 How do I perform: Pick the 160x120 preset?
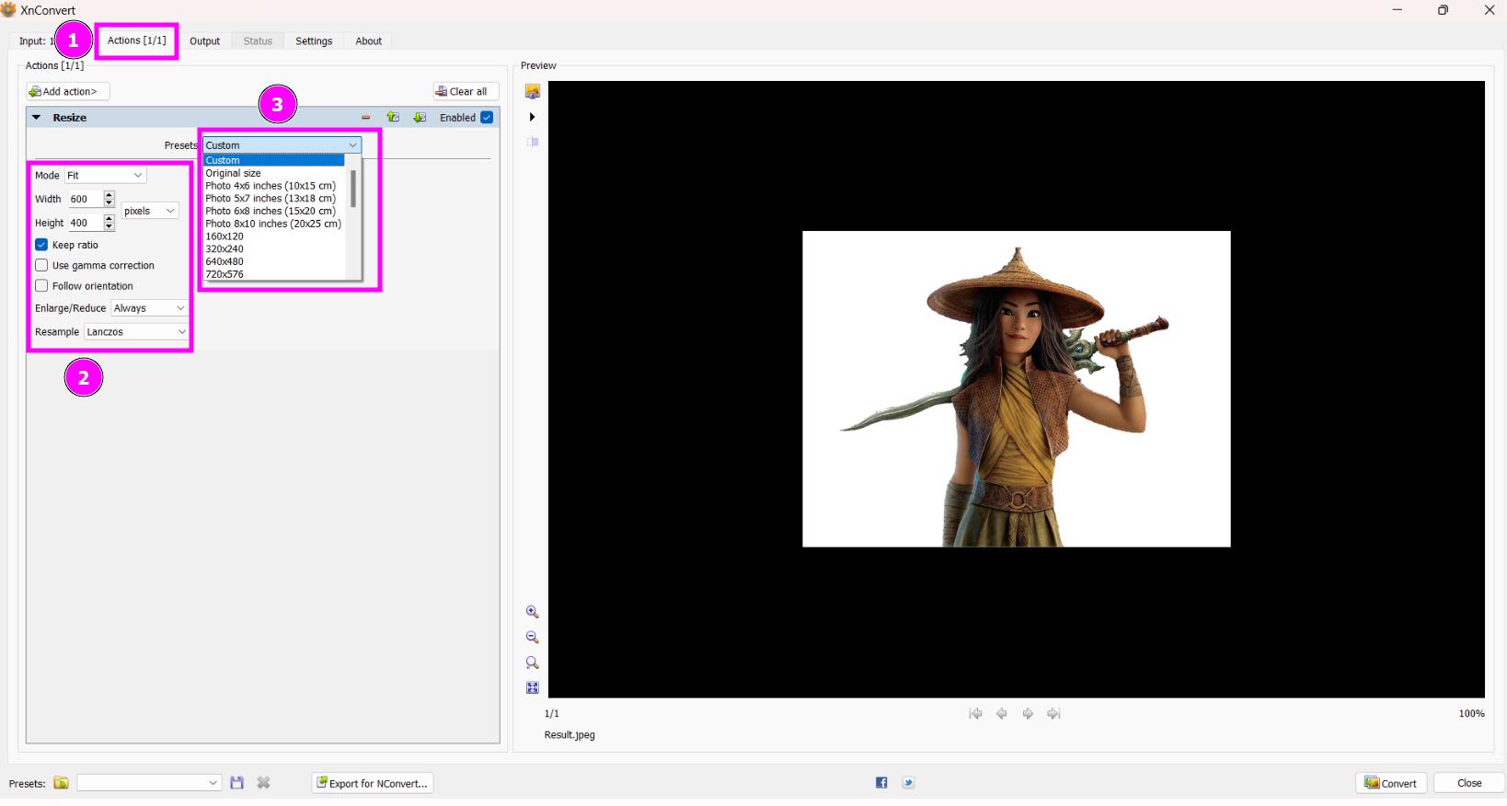coord(224,236)
